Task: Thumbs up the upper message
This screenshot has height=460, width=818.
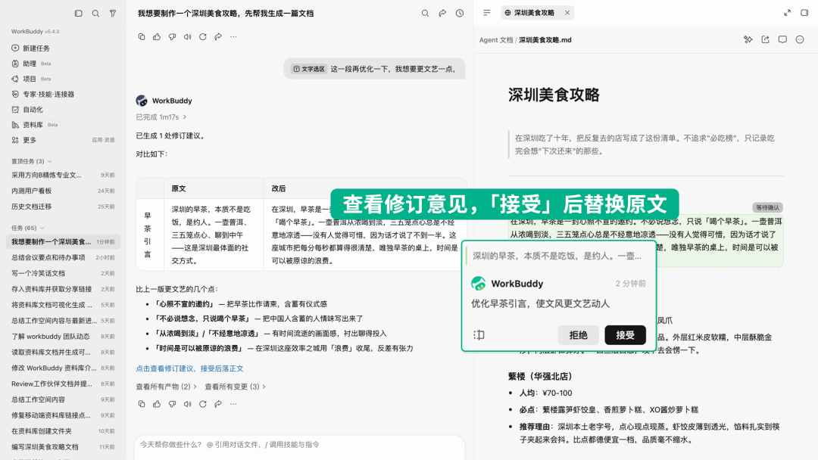Action: tap(157, 37)
